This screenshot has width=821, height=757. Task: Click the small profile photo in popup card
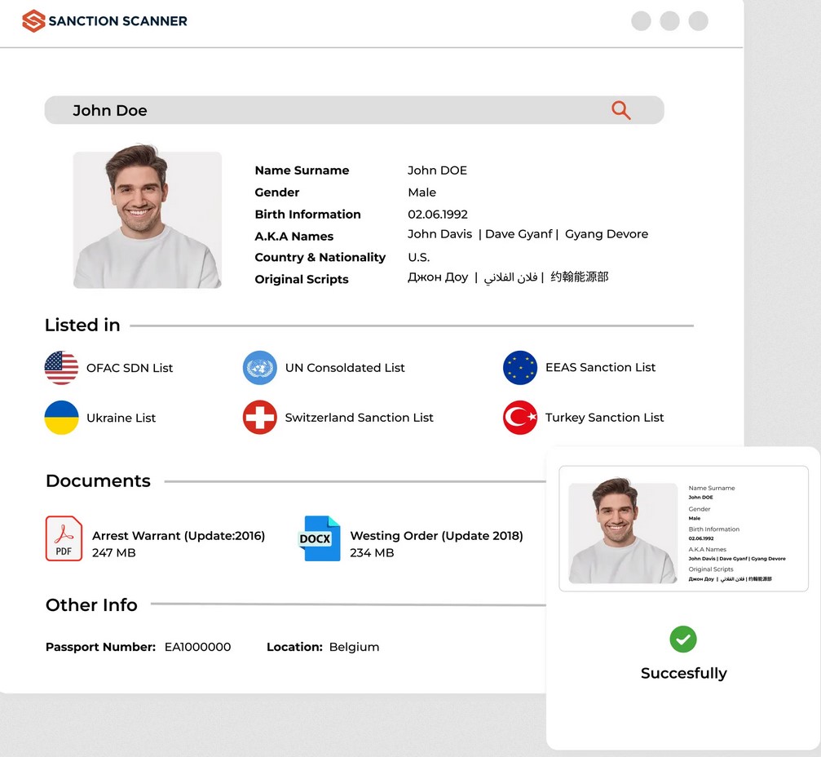[x=623, y=532]
